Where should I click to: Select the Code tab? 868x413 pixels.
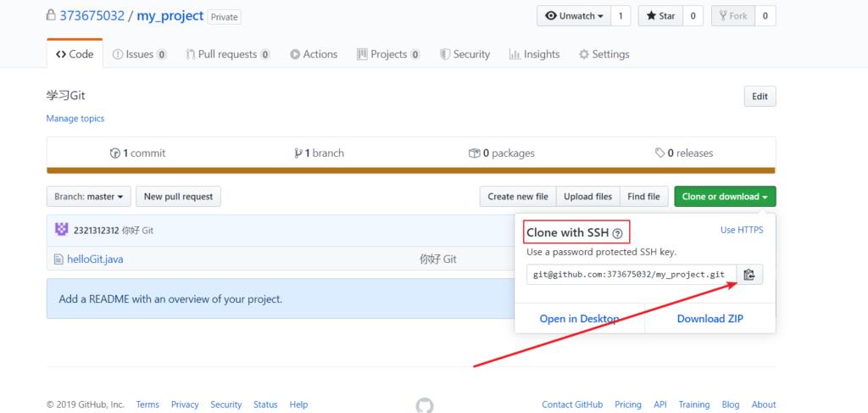(75, 54)
